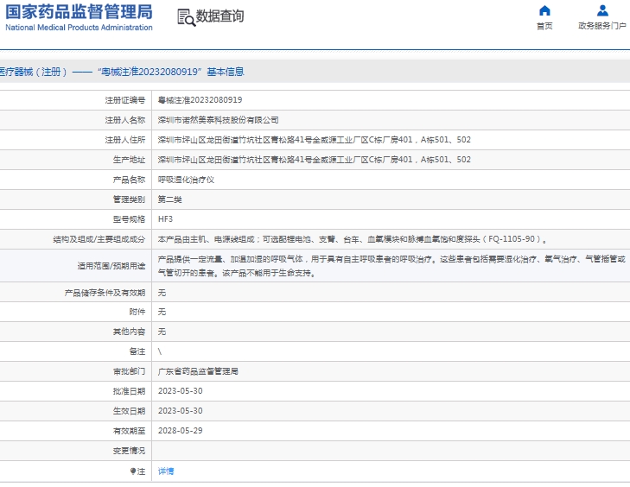Click the 数据查询 search document icon
The image size is (630, 487).
click(186, 17)
